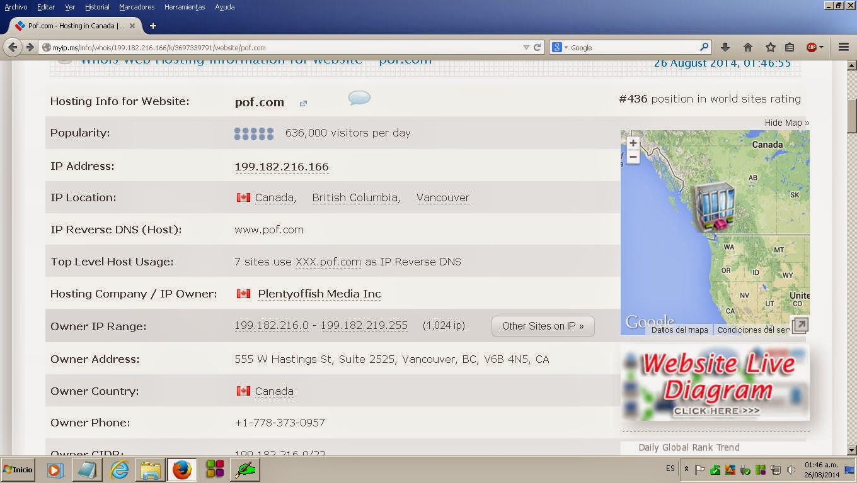Image resolution: width=857 pixels, height=483 pixels.
Task: Open URL bar history dropdown
Action: point(526,47)
